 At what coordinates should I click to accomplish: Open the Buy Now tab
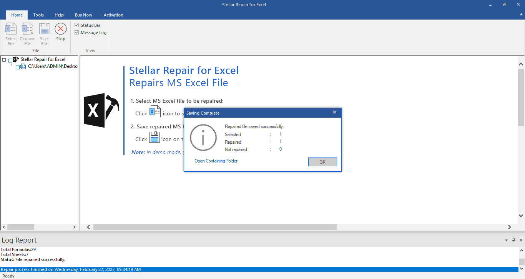click(83, 15)
